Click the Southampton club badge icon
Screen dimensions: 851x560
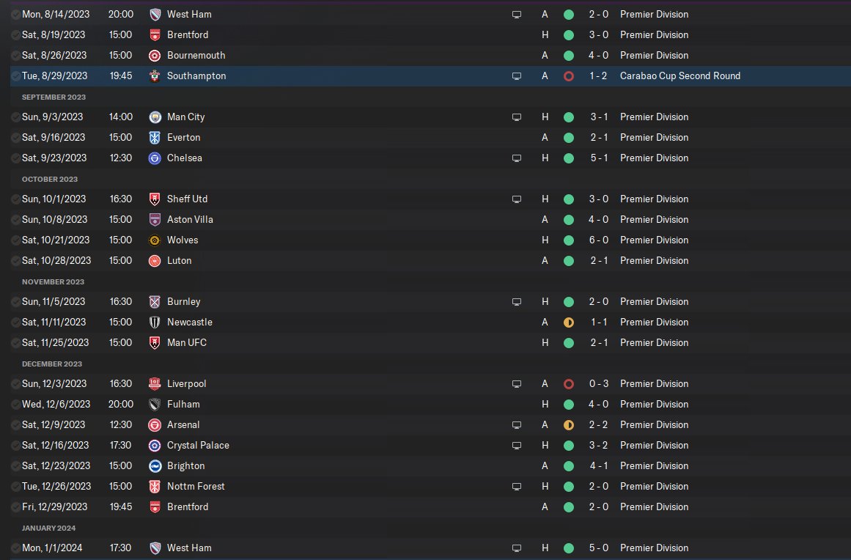(x=155, y=75)
